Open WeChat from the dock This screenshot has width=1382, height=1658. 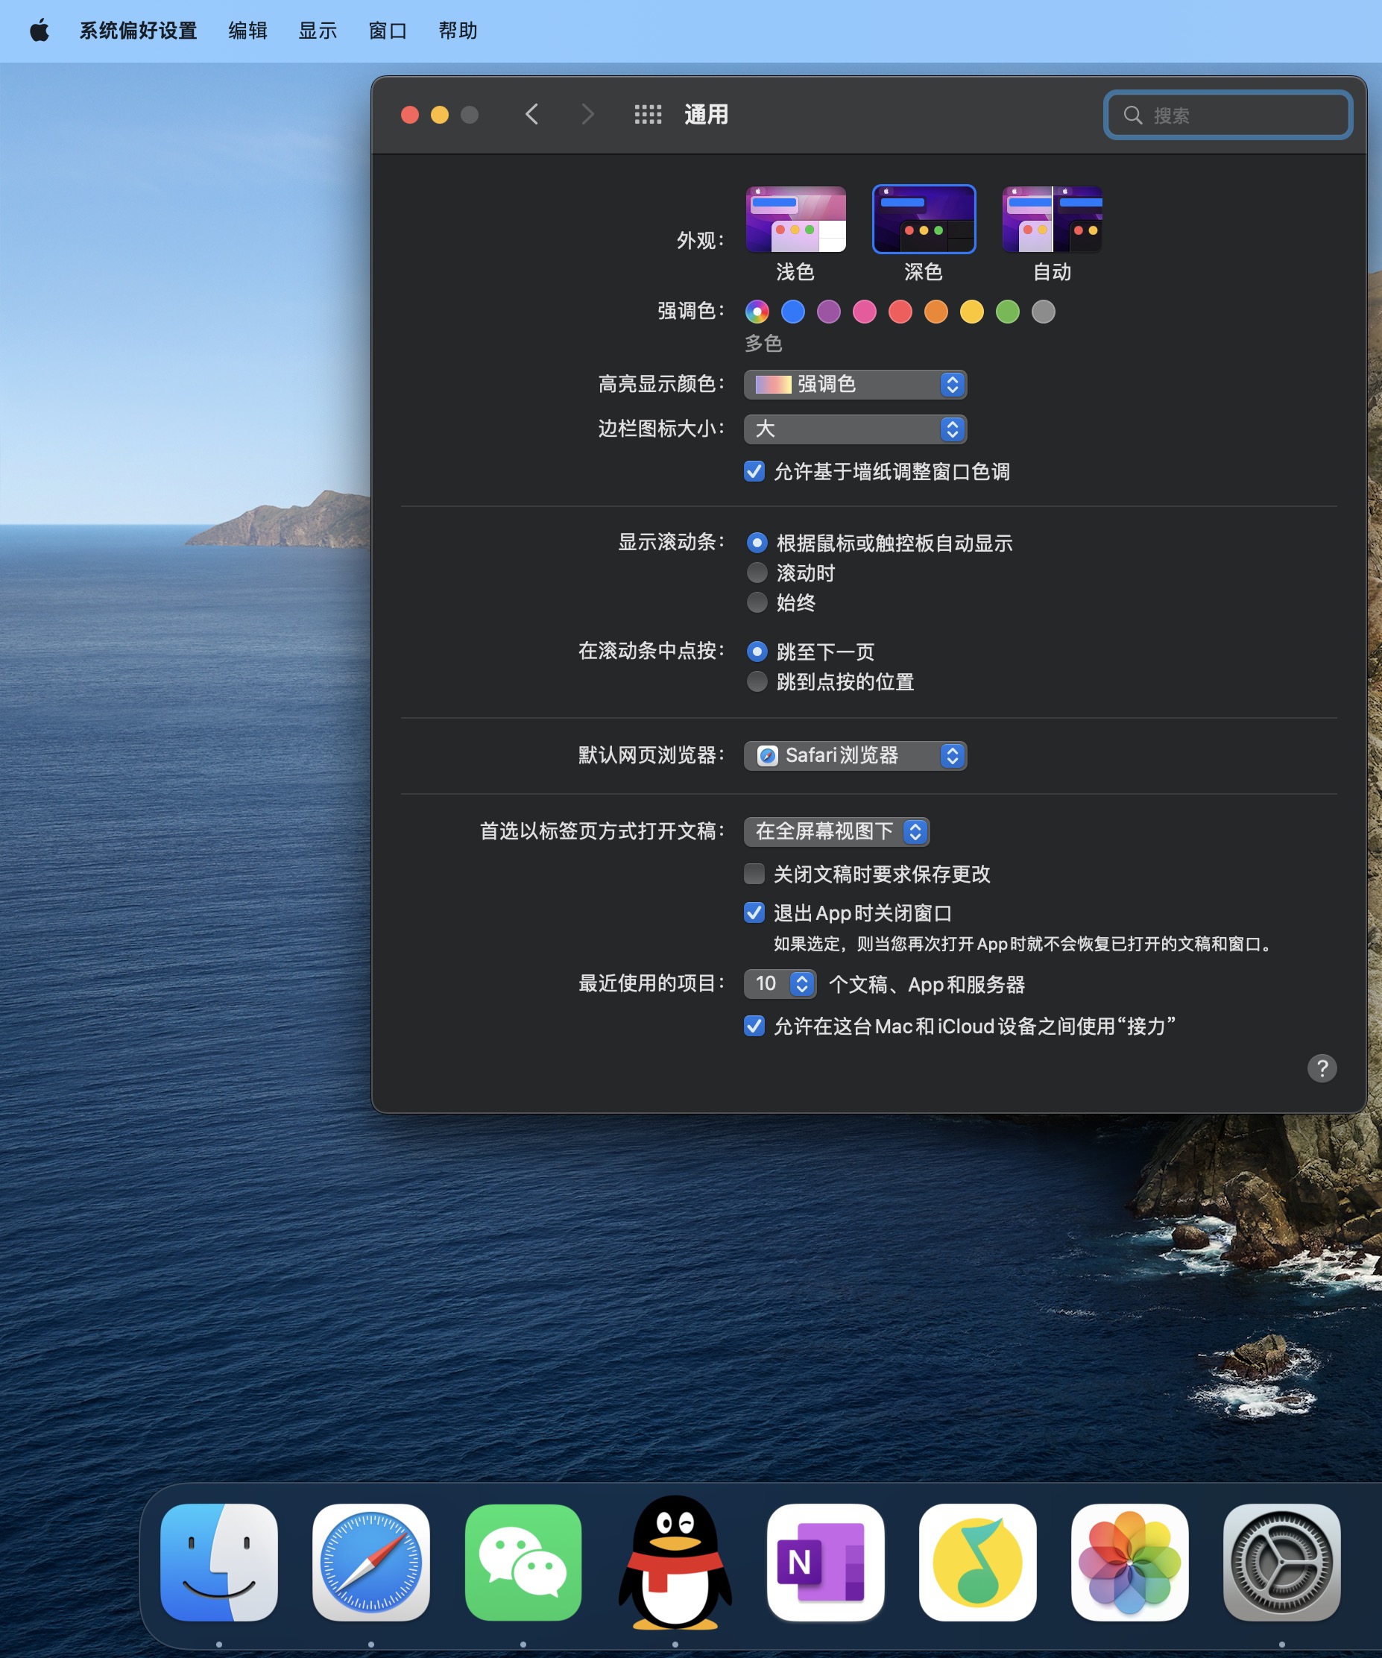(523, 1563)
